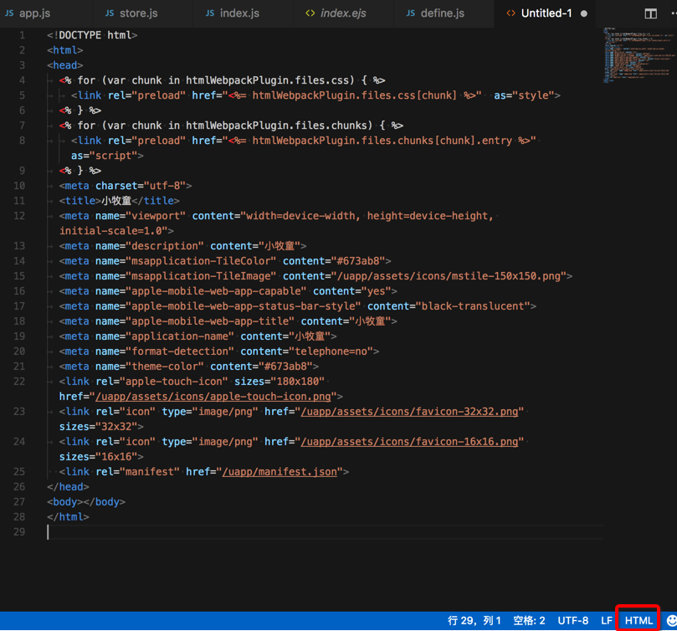Open the feedback smiley in status bar
677x631 pixels.
[x=671, y=621]
